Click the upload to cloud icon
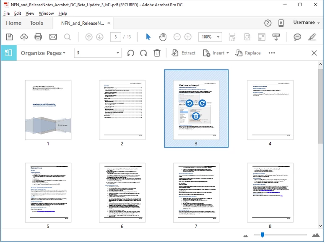The width and height of the screenshot is (325, 243). coord(24,37)
